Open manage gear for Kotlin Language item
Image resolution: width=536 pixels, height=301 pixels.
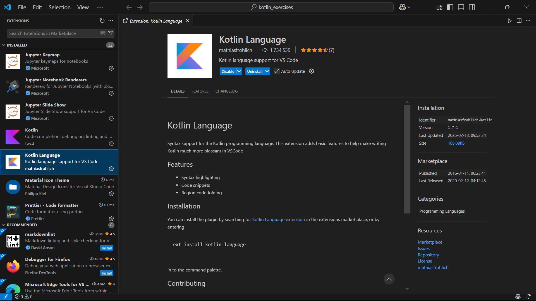click(111, 169)
